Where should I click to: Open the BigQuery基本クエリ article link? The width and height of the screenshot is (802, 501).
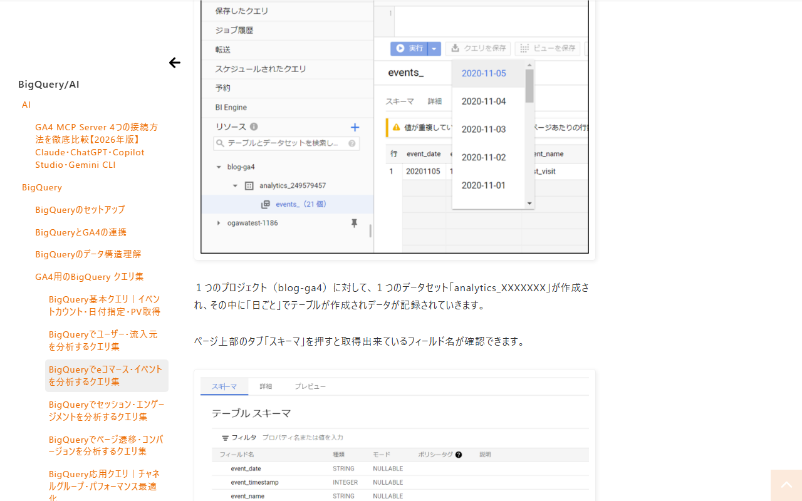(x=105, y=306)
